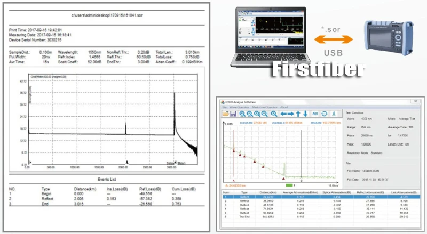The image size is (427, 234).
Task: Select the standalone magnifier zoom tool
Action: coord(274,114)
